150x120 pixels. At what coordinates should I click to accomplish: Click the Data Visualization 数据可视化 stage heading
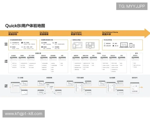pyautogui.click(x=76, y=33)
